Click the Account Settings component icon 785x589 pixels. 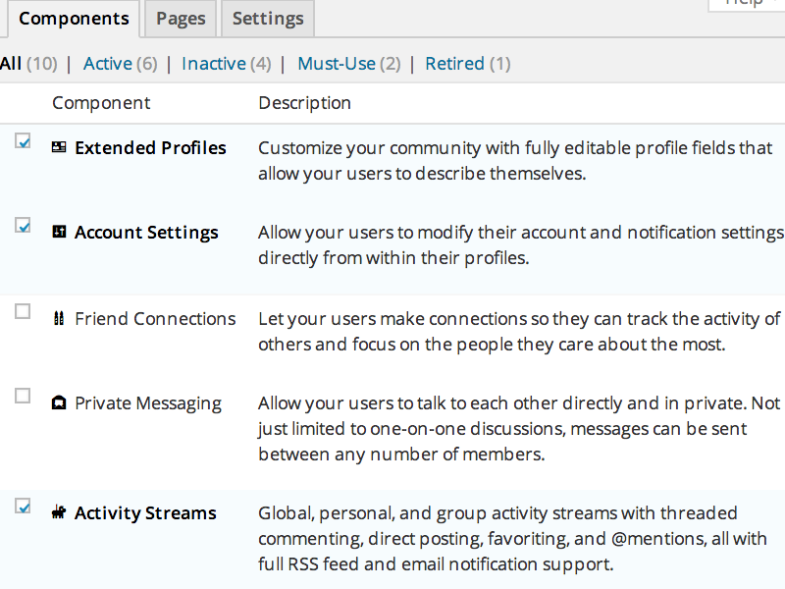click(x=59, y=232)
